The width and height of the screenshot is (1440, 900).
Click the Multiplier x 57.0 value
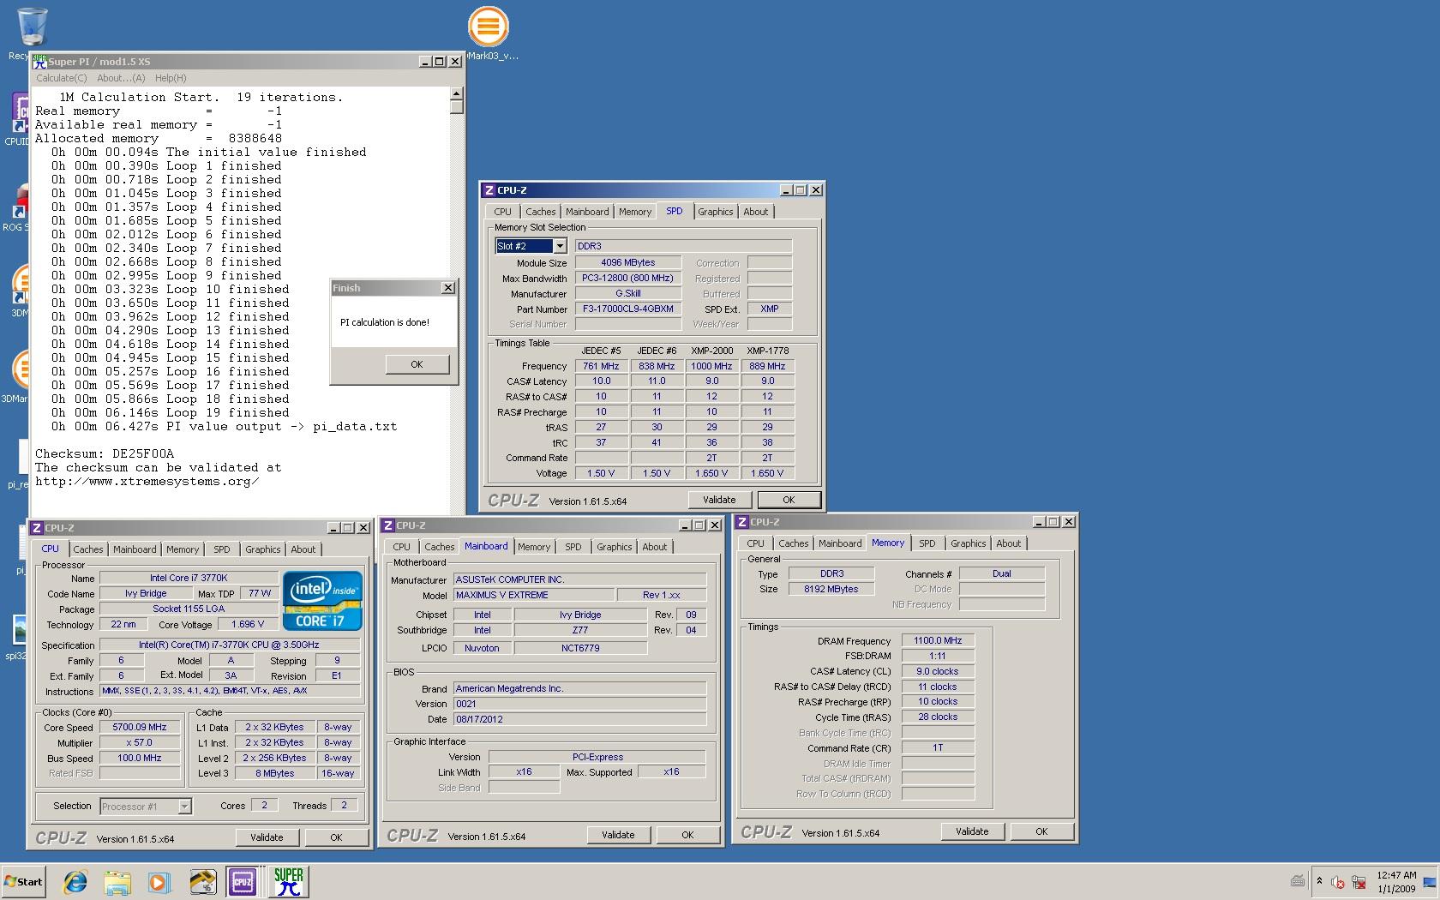tap(140, 742)
